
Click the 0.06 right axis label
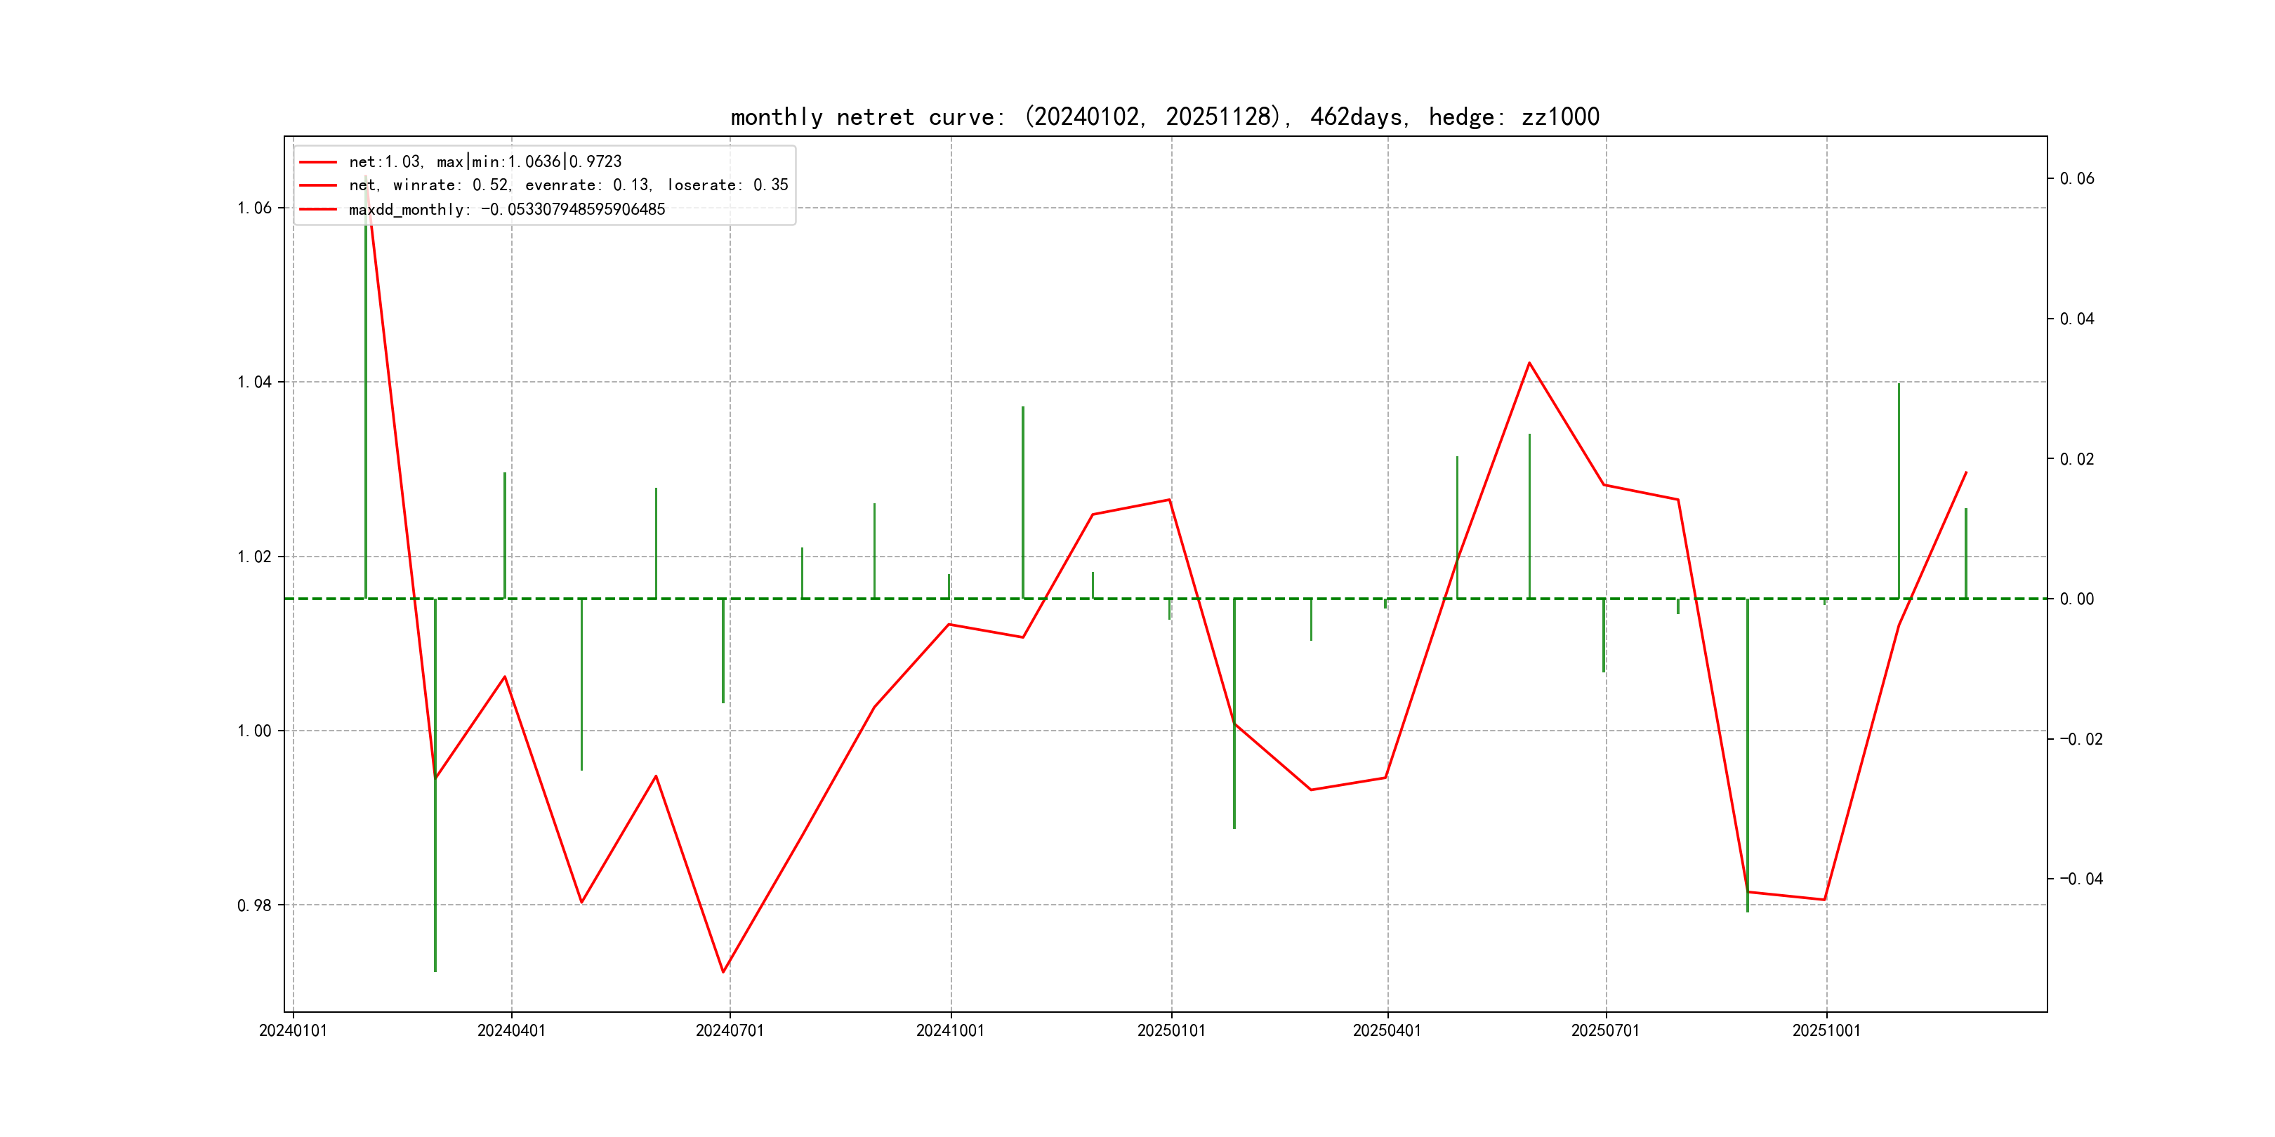tap(2076, 178)
